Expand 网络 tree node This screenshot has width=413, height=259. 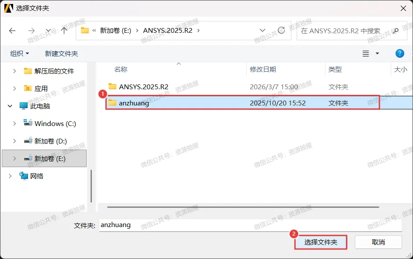click(10, 176)
